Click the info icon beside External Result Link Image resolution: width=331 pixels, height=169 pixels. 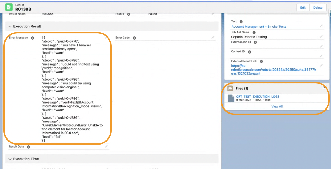[x=261, y=61]
